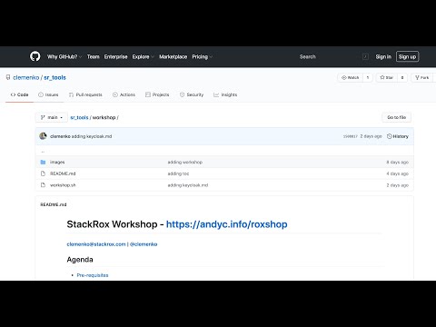Image resolution: width=436 pixels, height=327 pixels.
Task: Open the adding workshop commit message
Action: [185, 163]
